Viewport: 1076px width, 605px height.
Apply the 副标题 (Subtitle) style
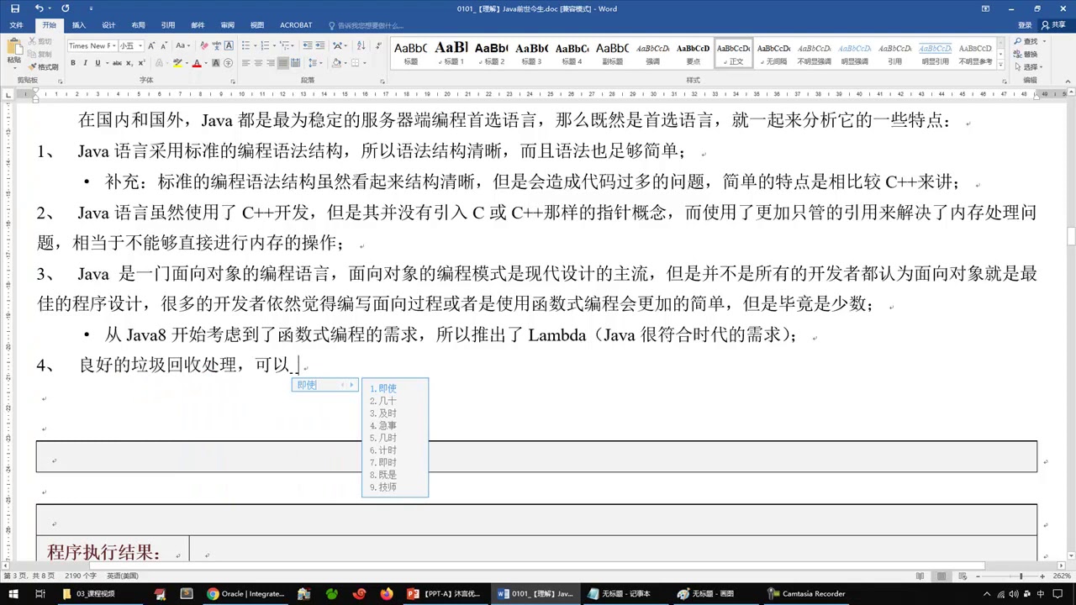pyautogui.click(x=613, y=53)
